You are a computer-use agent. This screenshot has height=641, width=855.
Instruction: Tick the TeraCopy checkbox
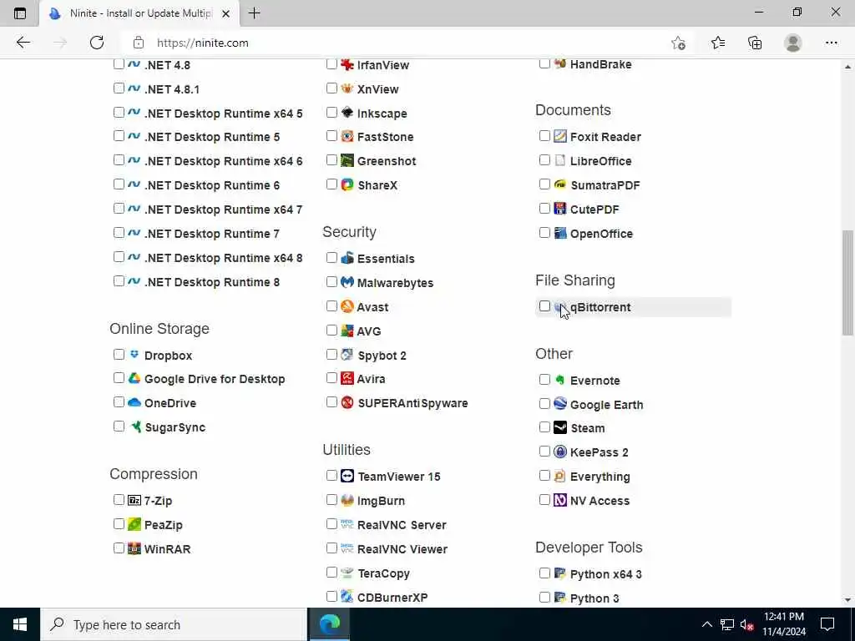(x=331, y=572)
